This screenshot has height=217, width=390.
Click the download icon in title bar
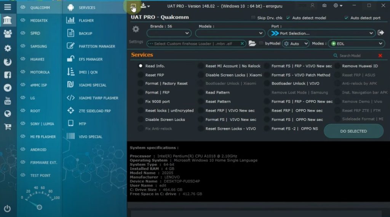pos(143,5)
